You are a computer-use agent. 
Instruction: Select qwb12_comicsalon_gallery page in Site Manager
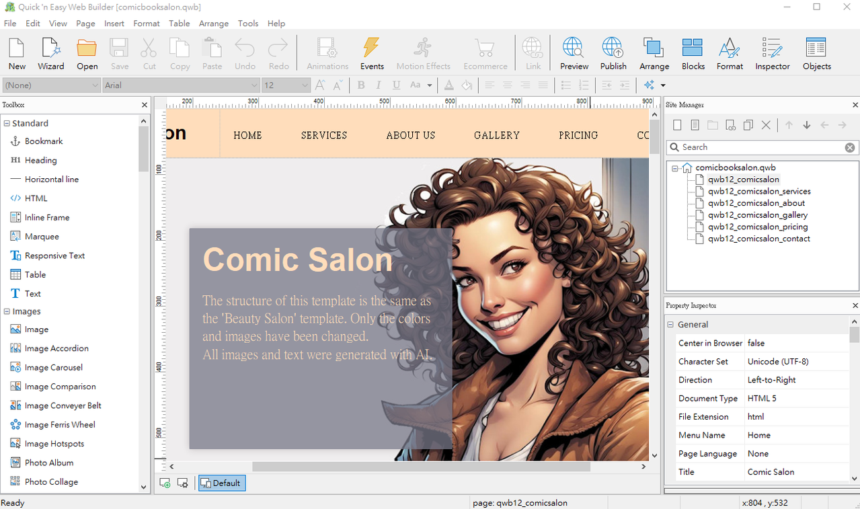coord(757,215)
